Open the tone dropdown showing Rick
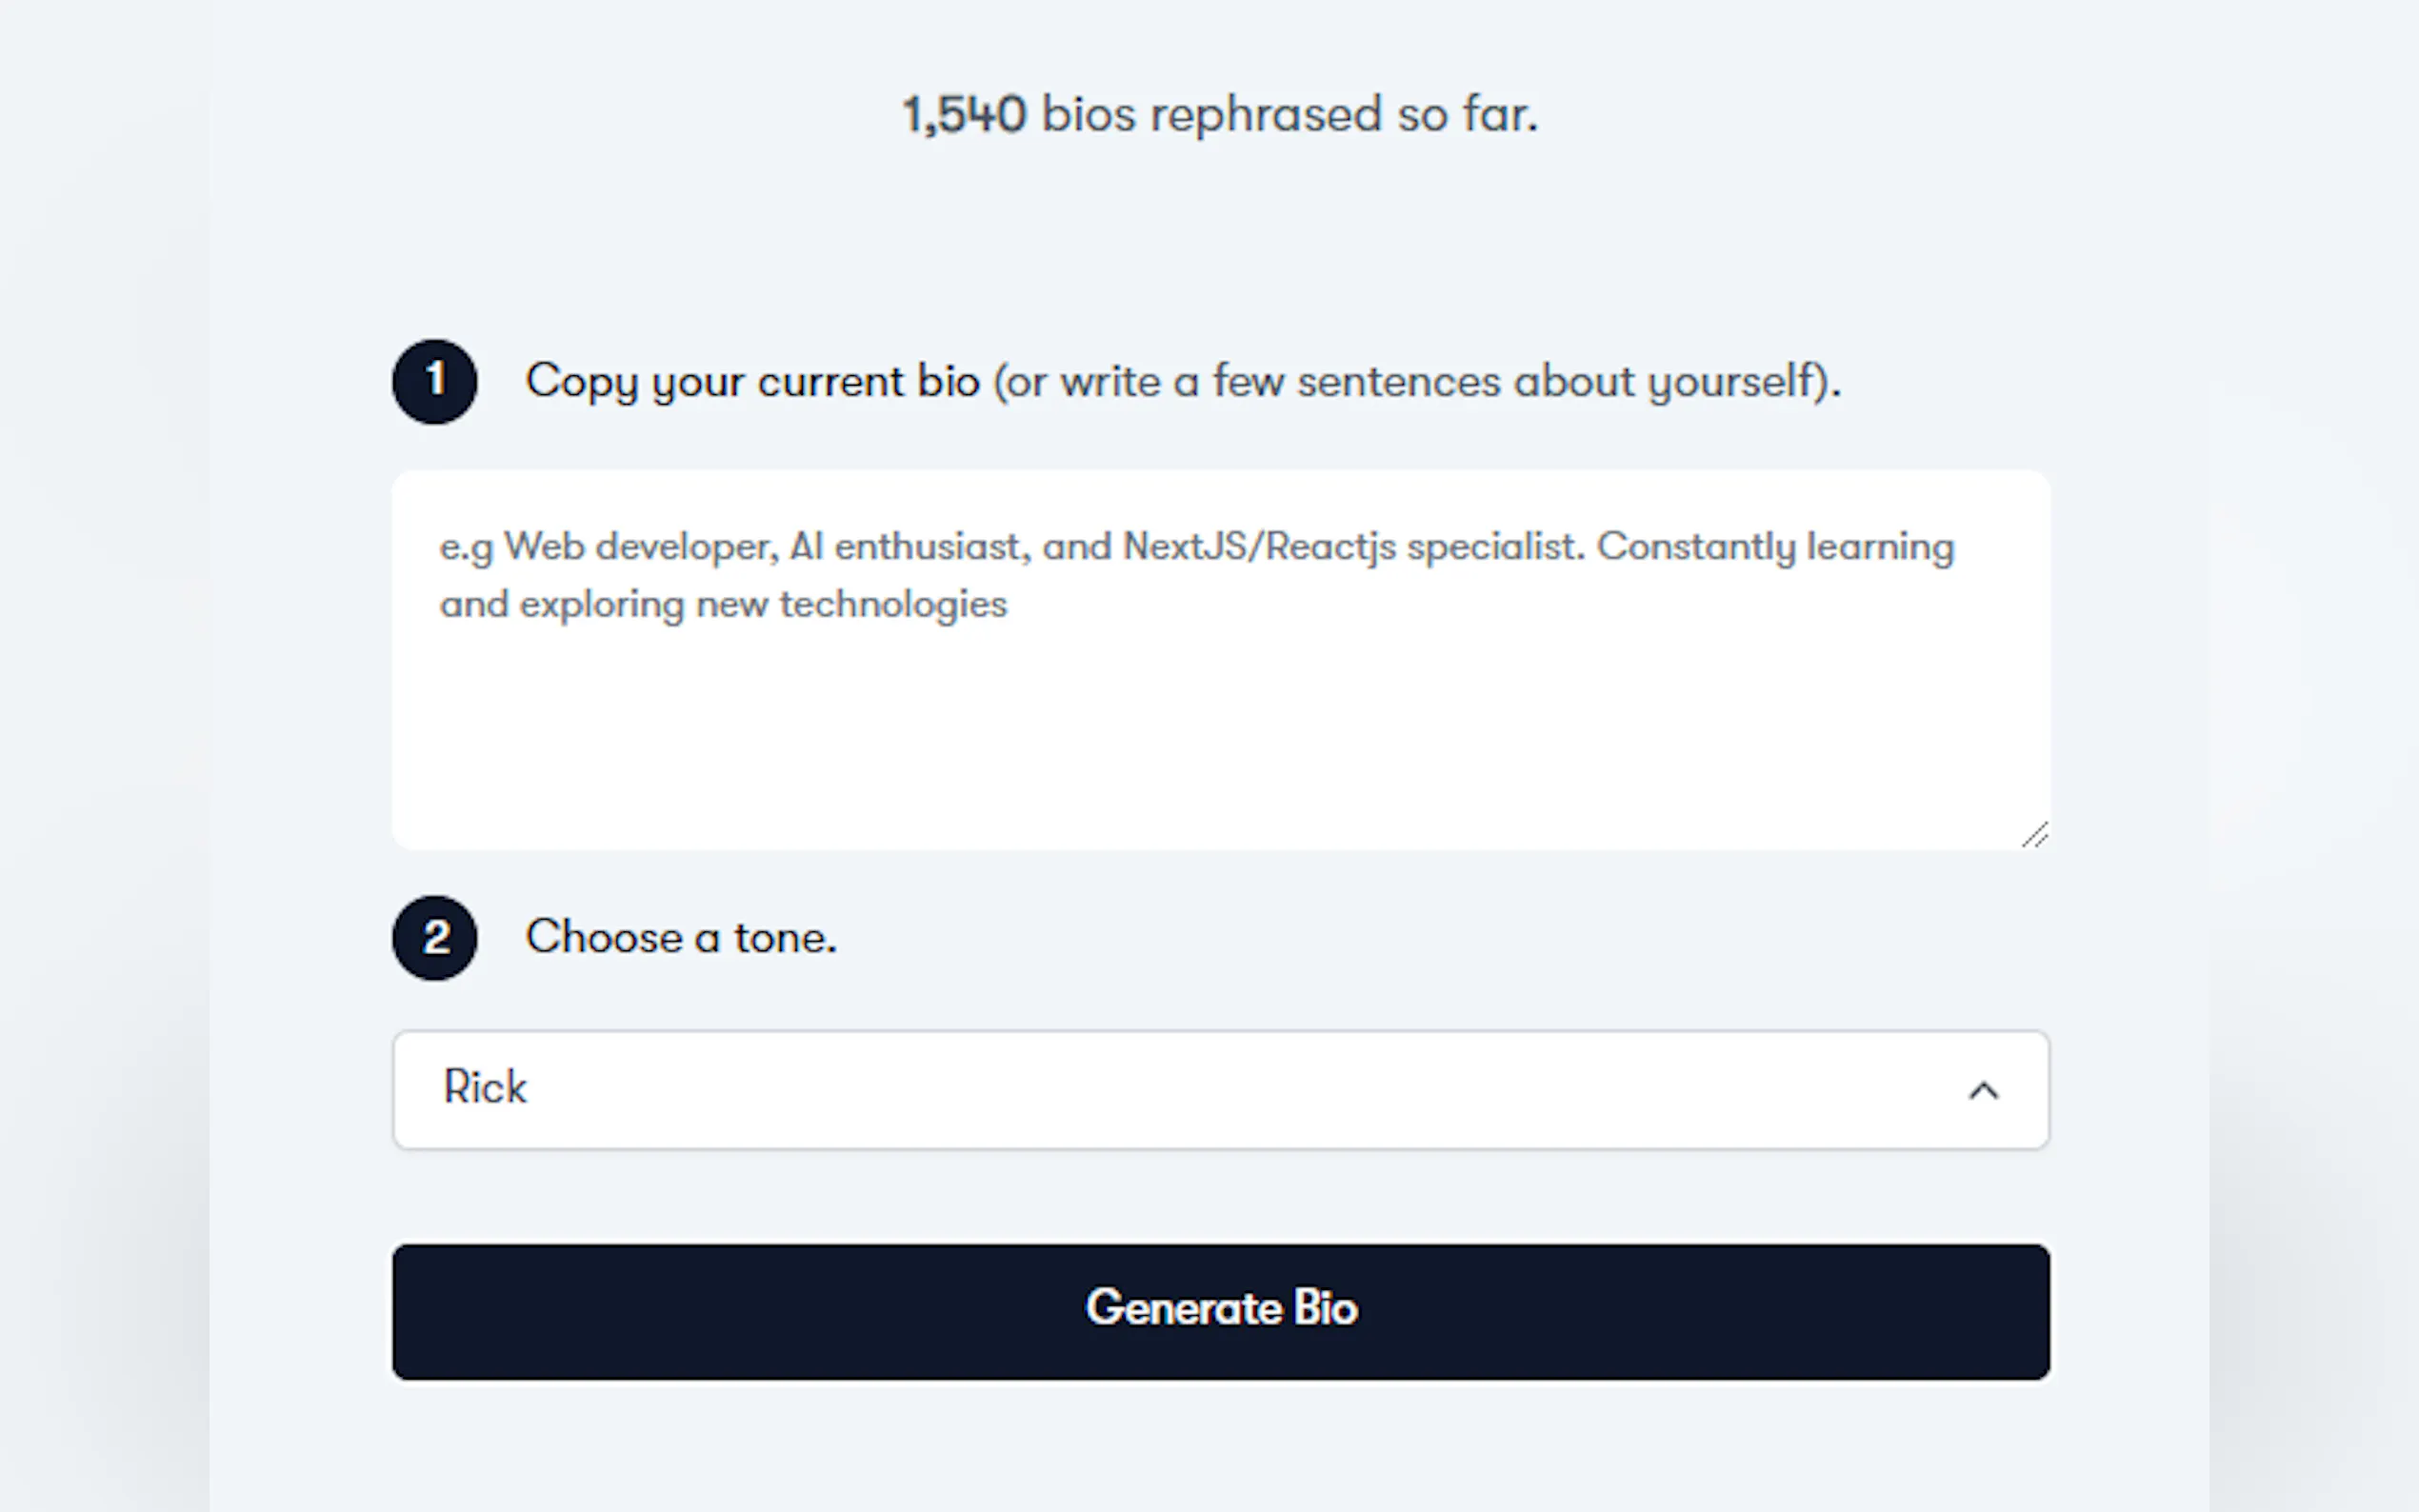2419x1512 pixels. 1220,1090
